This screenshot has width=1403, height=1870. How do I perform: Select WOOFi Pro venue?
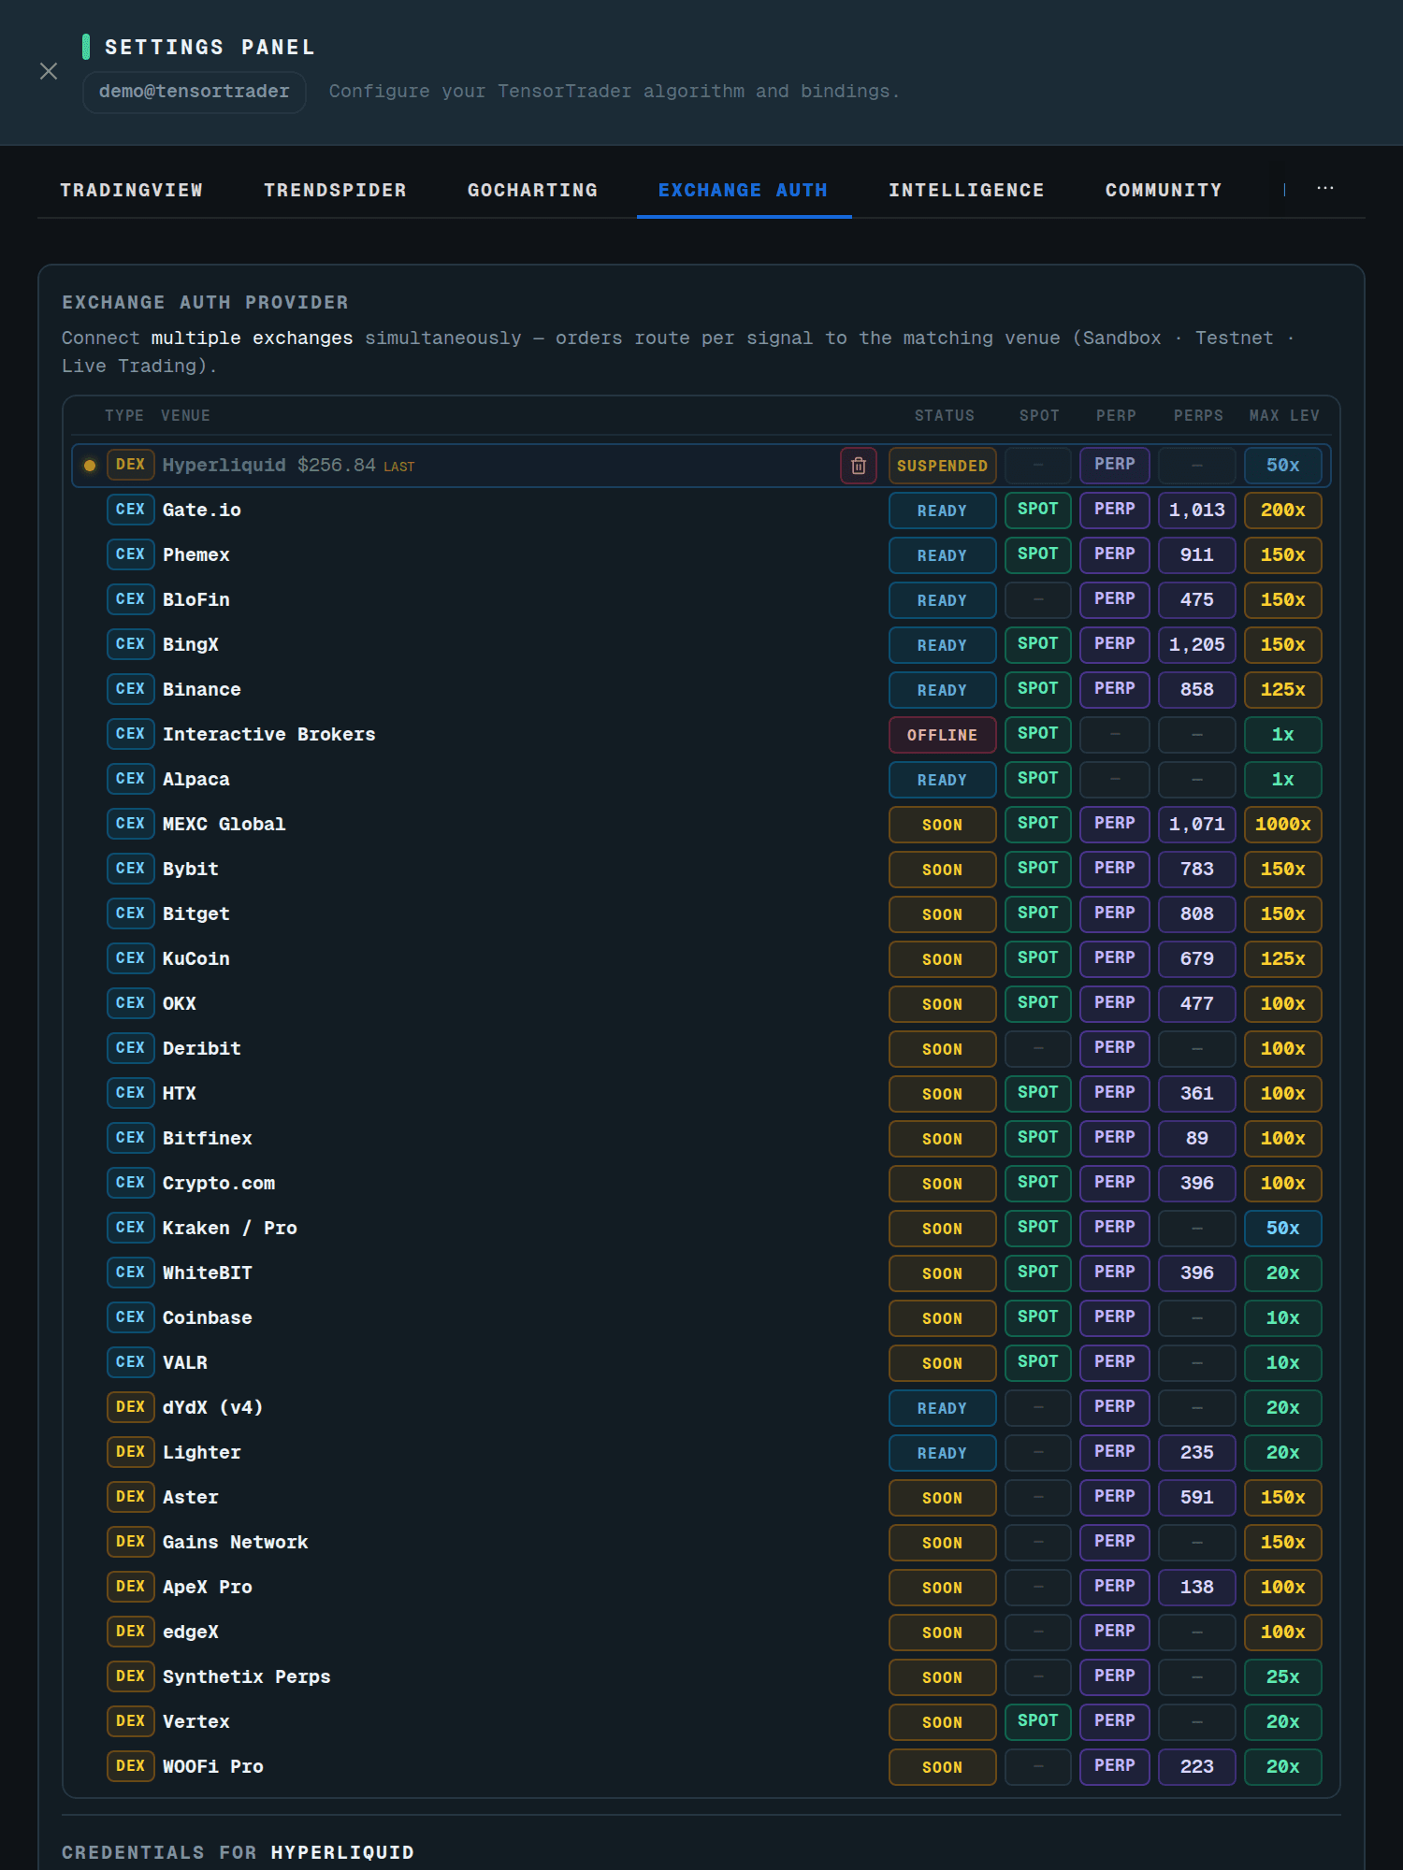pos(701,1767)
